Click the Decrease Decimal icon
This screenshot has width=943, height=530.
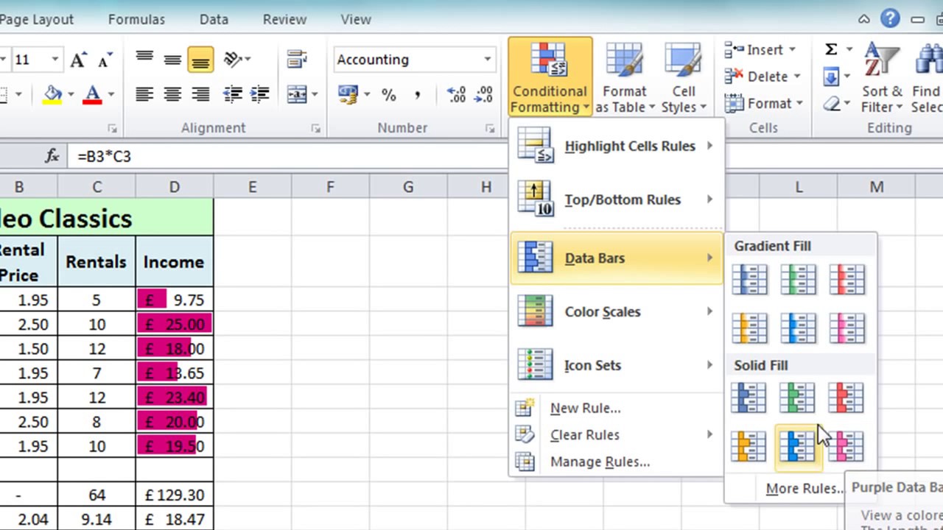click(x=483, y=94)
